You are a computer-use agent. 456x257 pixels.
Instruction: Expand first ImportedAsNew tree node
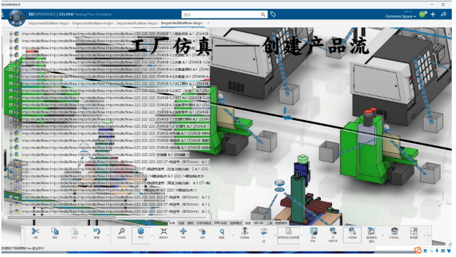click(11, 34)
